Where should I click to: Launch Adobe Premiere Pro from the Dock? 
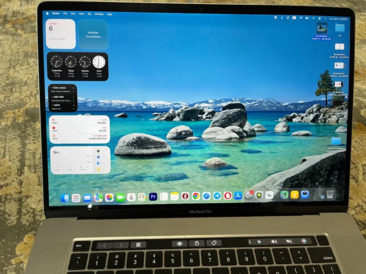pyautogui.click(x=153, y=197)
